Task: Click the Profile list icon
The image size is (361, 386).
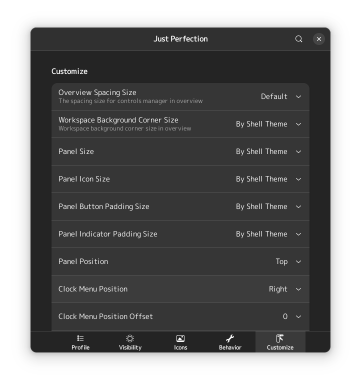Action: pos(80,338)
